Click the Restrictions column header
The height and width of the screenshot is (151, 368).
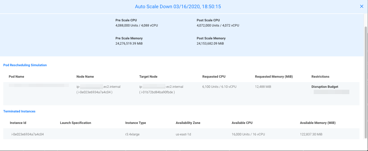pyautogui.click(x=320, y=77)
